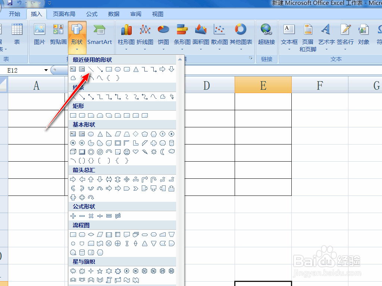This screenshot has height=286, width=382.
Task: Select the first rectangle under 矩形
Action: tap(73, 115)
